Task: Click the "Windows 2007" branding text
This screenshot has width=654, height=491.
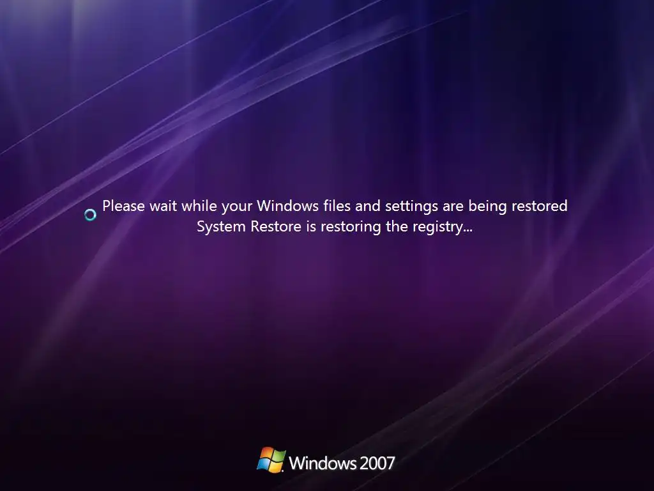Action: (342, 463)
